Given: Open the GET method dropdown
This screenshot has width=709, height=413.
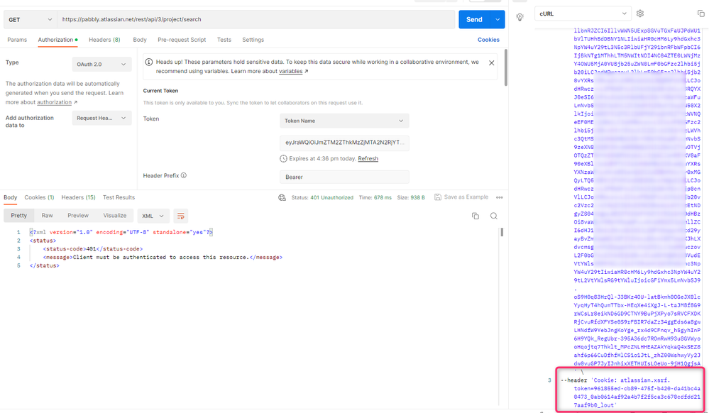Looking at the screenshot, I should point(31,19).
